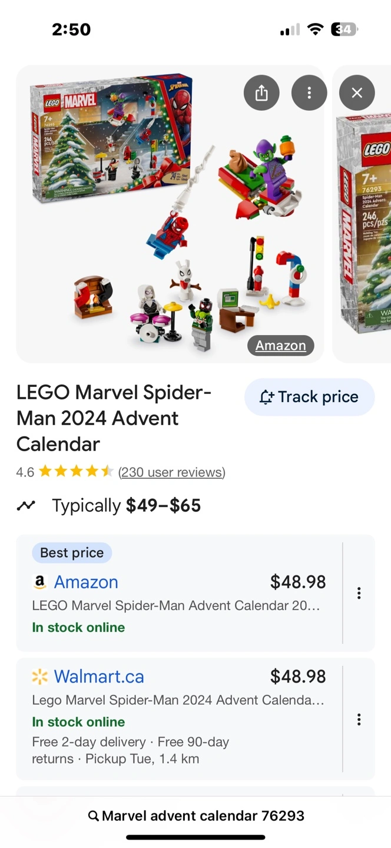The image size is (391, 848).
Task: Tap the price trend chart icon
Action: click(x=26, y=505)
